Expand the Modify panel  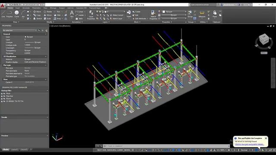(x=50, y=22)
